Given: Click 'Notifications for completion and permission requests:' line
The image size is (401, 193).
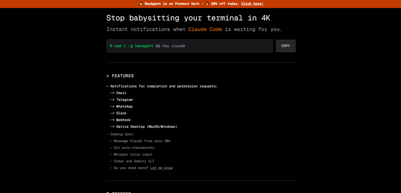Looking at the screenshot, I should [164, 86].
